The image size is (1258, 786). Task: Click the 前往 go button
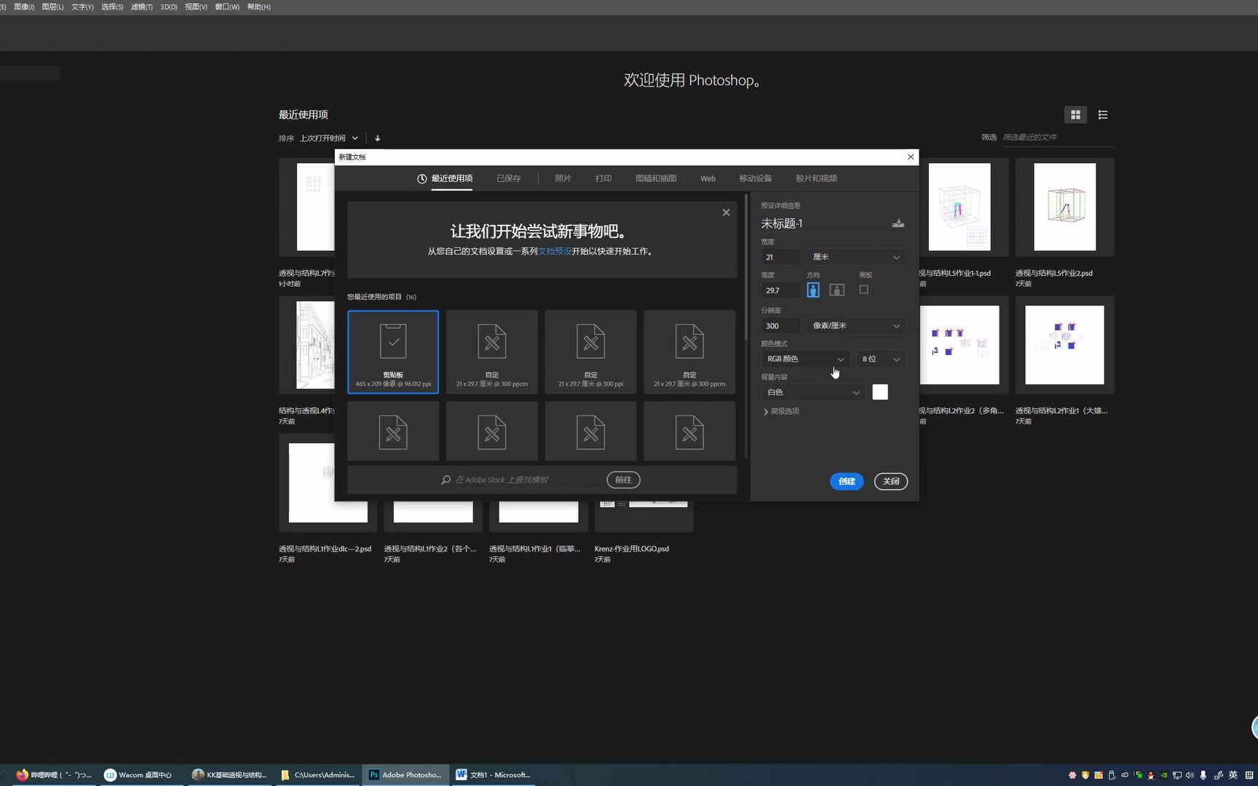pos(623,480)
